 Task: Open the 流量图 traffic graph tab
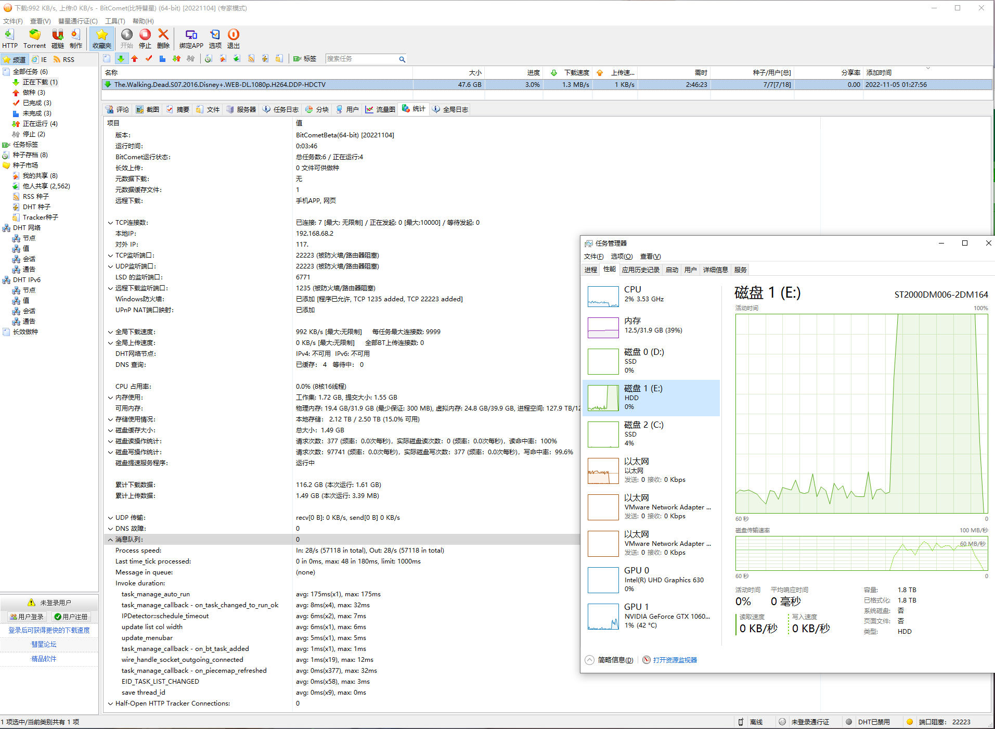380,109
